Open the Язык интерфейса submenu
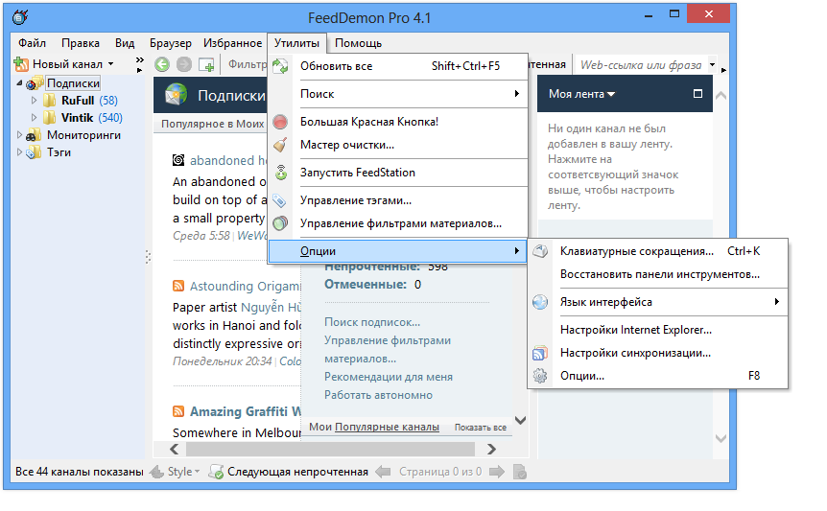827x511 pixels. [658, 302]
